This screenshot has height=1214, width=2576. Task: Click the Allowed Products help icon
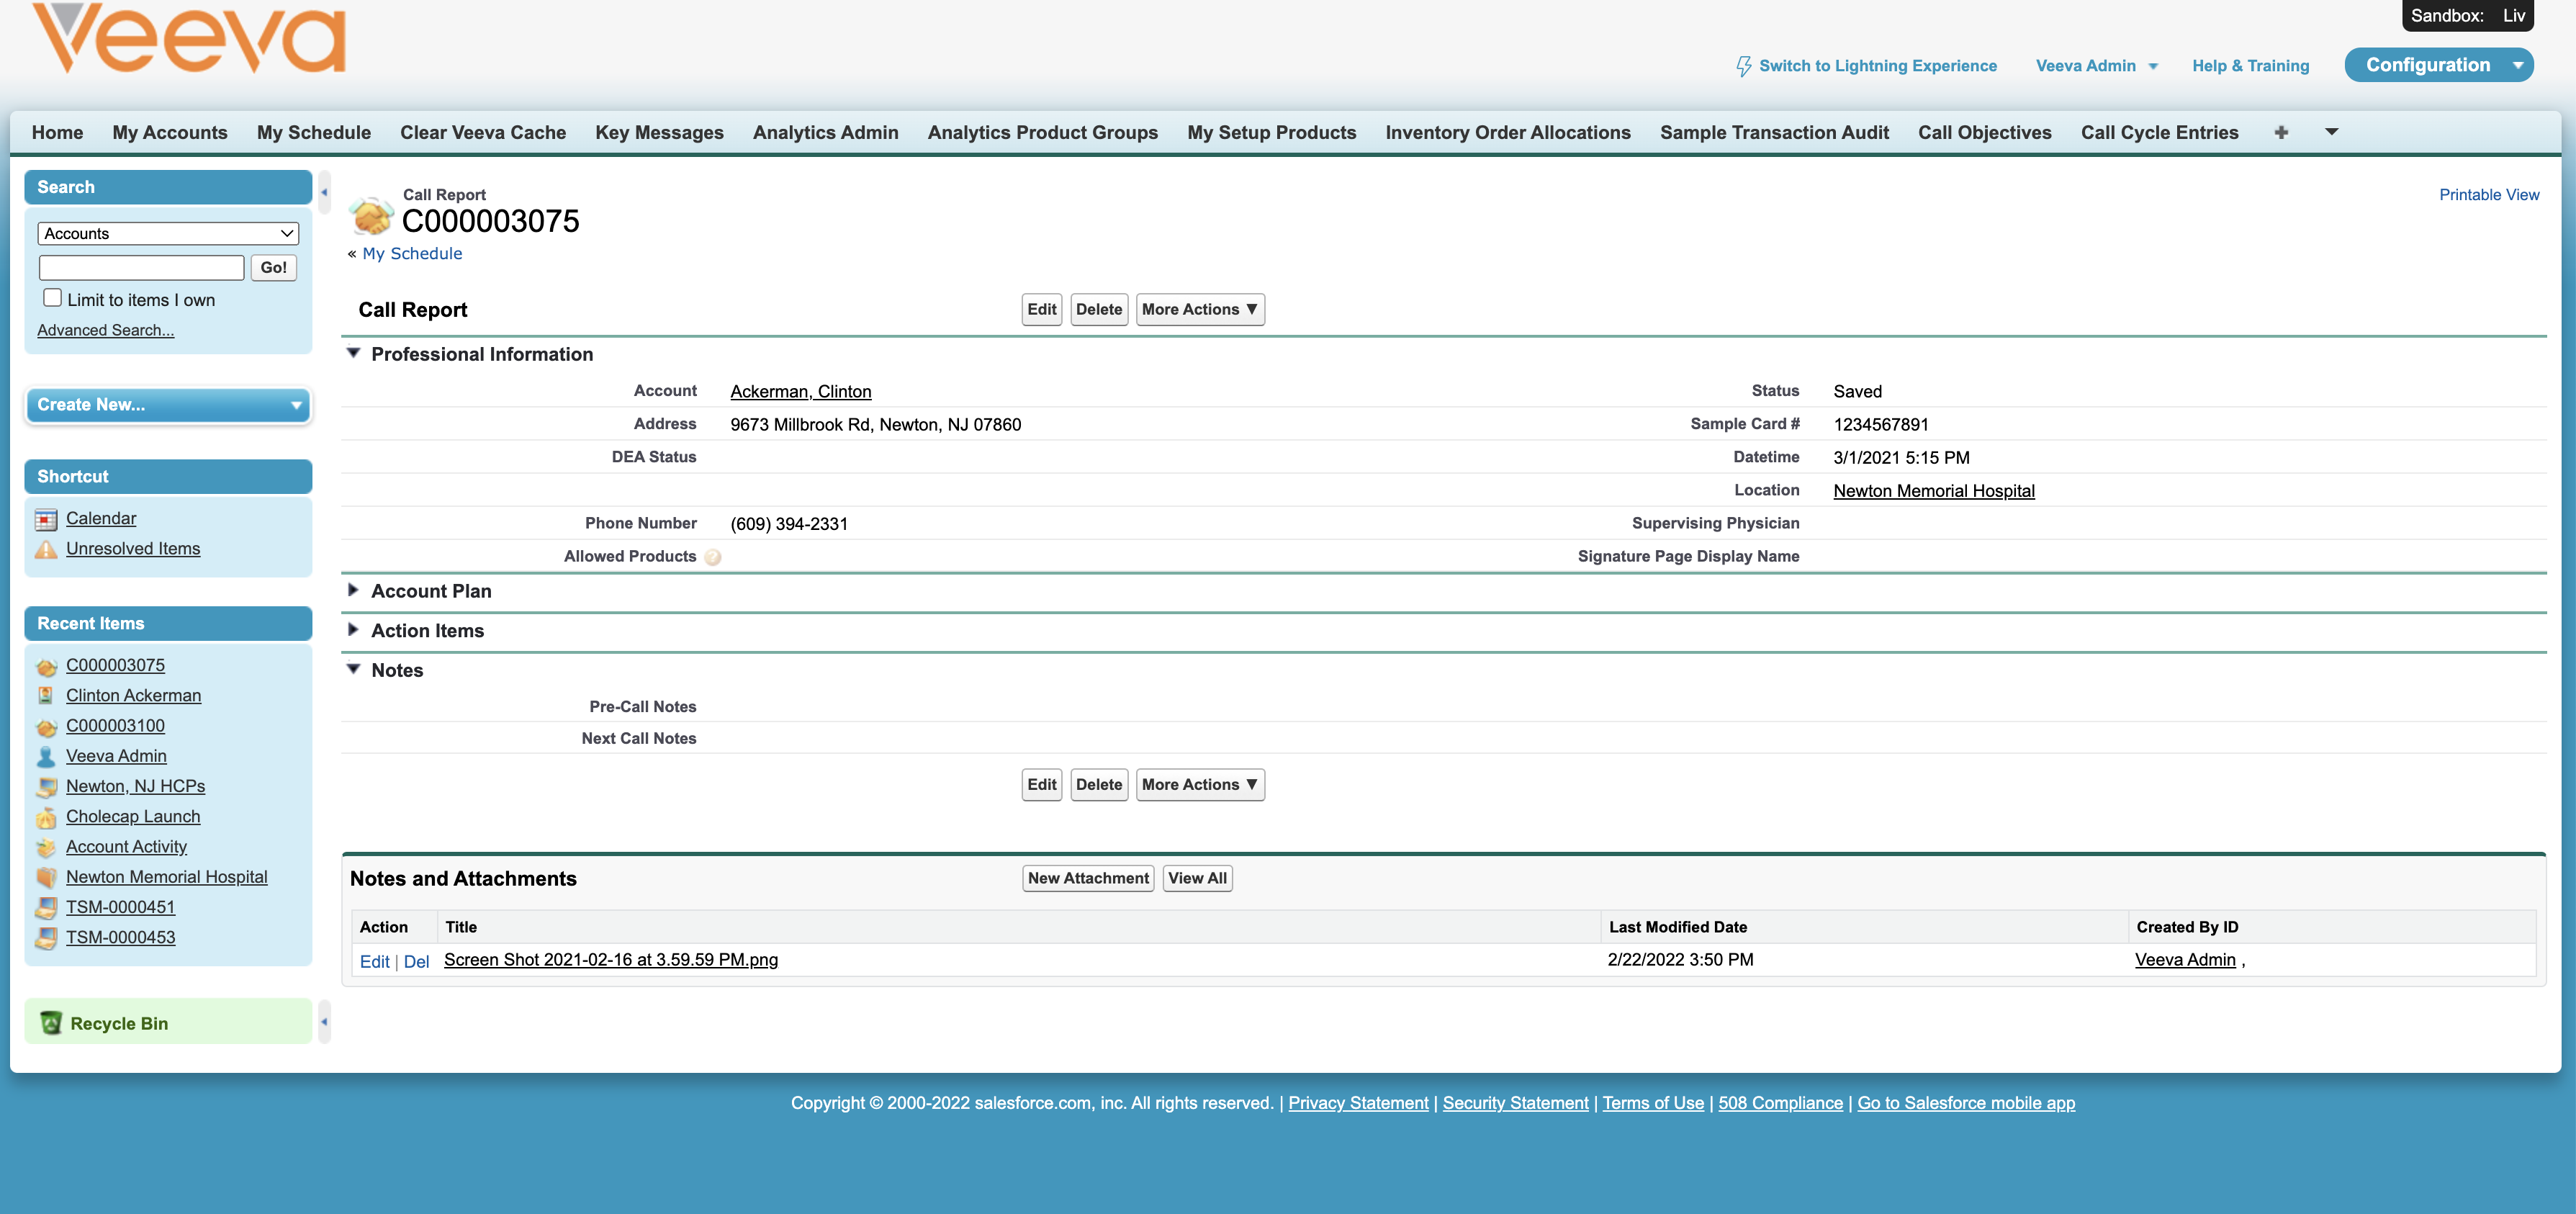point(712,557)
